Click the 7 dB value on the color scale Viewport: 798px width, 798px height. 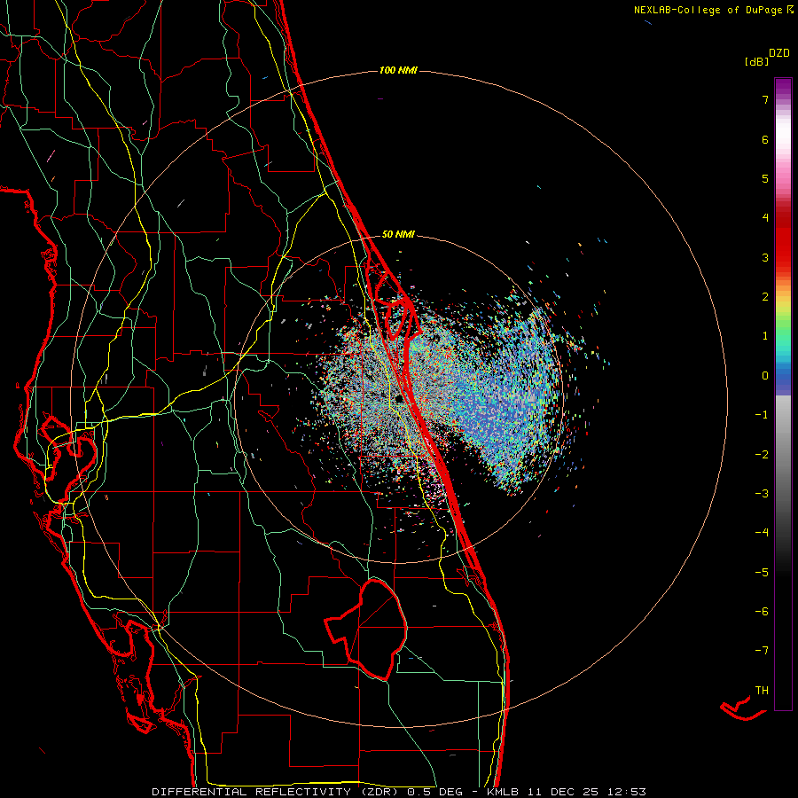coord(765,99)
